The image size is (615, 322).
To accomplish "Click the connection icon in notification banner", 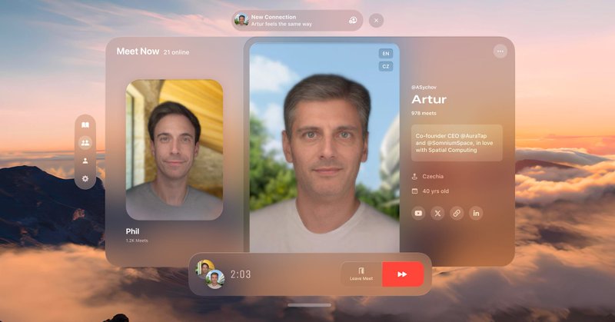I will click(353, 21).
